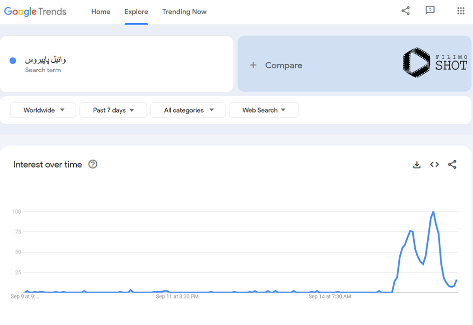The width and height of the screenshot is (473, 325).
Task: Download the Interest over time CSV
Action: coord(416,164)
